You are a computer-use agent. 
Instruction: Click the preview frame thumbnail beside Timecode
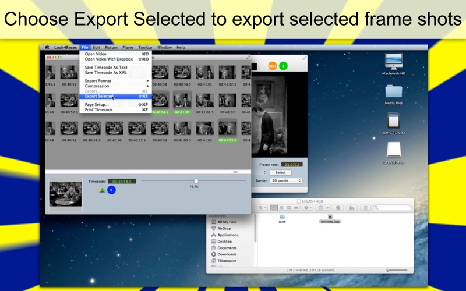[x=65, y=194]
